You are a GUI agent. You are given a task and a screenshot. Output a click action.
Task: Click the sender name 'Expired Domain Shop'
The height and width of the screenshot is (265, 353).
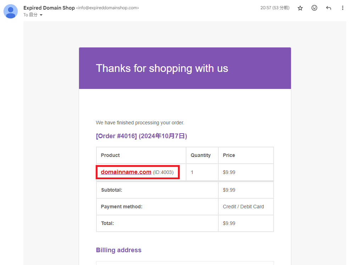[49, 8]
